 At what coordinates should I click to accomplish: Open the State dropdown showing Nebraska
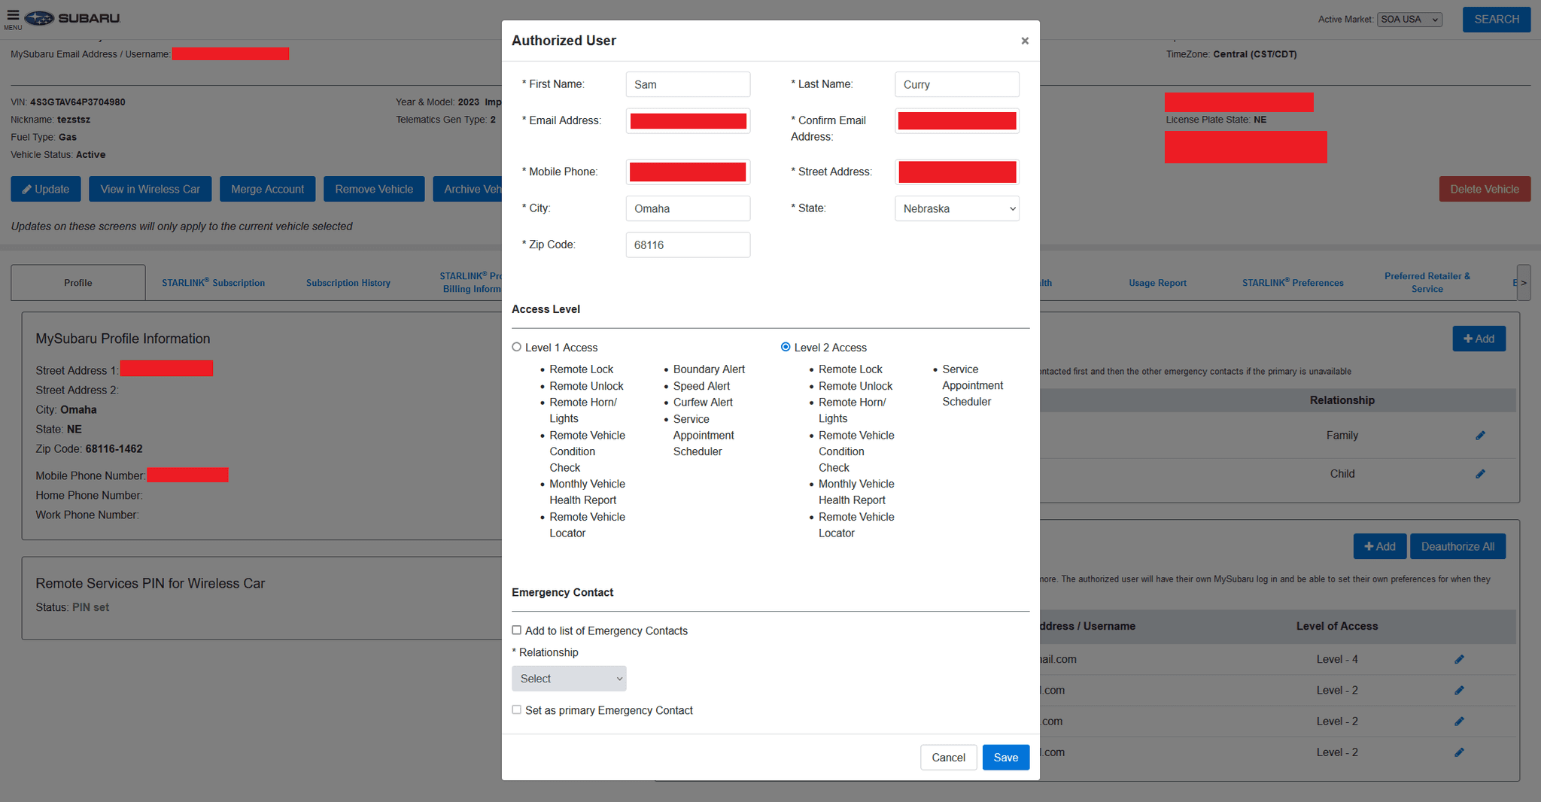956,208
